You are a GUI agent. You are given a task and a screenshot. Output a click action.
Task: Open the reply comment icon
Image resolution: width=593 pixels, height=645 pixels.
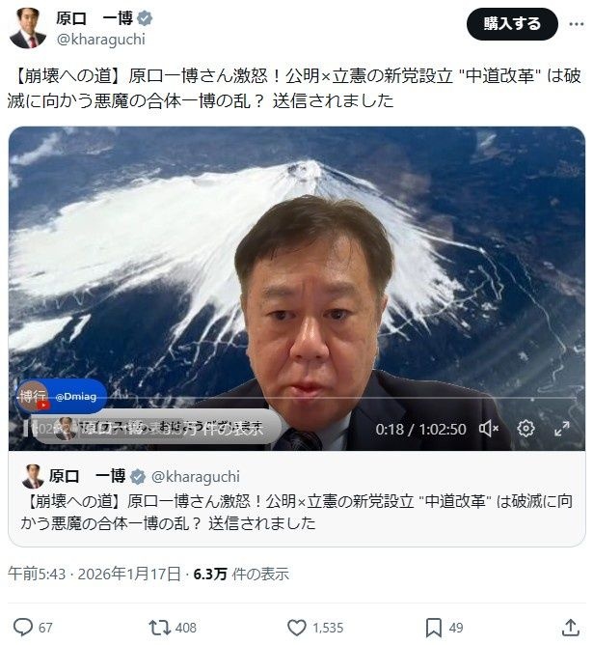[x=22, y=628]
